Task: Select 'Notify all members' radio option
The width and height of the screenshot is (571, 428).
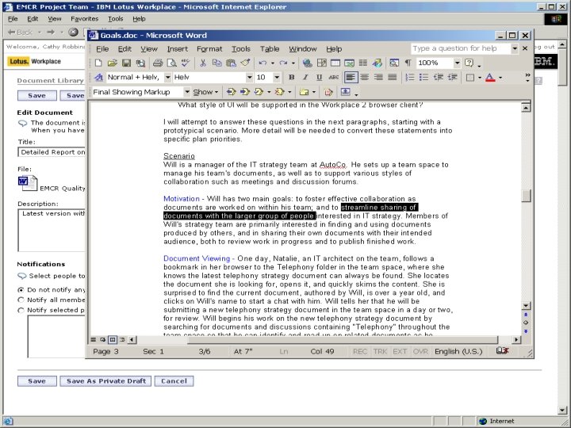Action: coord(21,300)
